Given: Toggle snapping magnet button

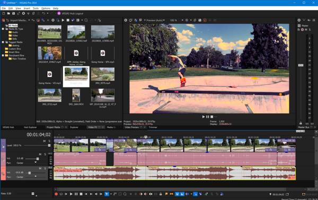Looking at the screenshot, I should point(177,194).
